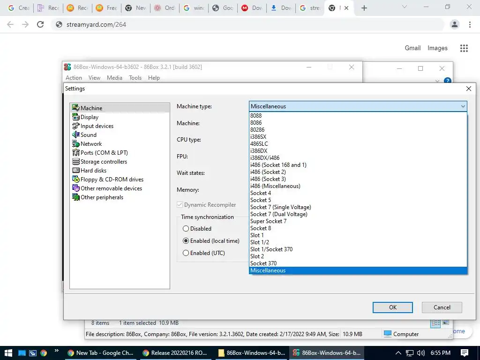The image size is (480, 360).
Task: Choose 80286 from machine type list
Action: 358,129
